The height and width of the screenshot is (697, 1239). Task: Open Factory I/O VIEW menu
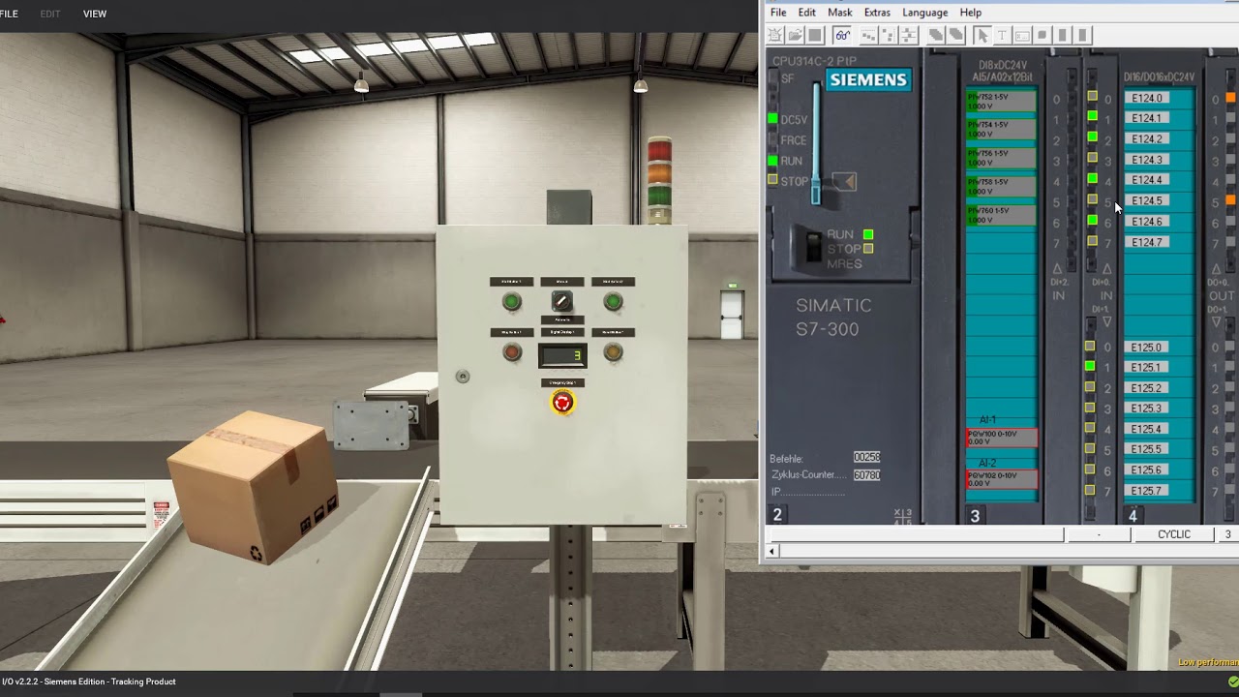[95, 14]
